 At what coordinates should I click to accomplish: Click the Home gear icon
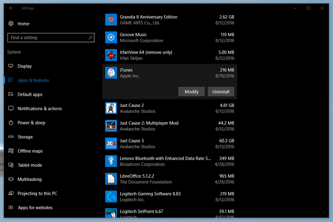point(11,24)
